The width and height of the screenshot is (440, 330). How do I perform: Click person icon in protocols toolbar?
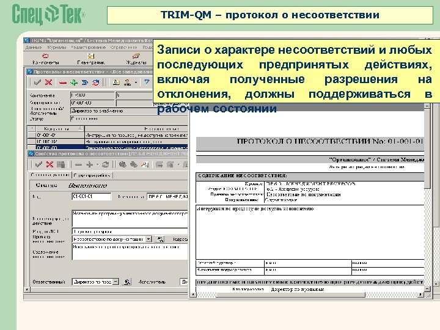coord(128,82)
